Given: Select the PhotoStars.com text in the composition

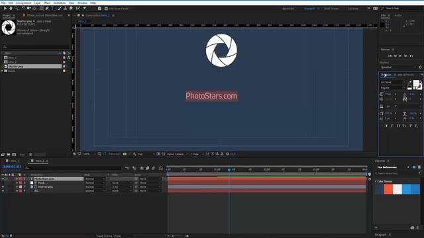Looking at the screenshot, I should tap(211, 96).
